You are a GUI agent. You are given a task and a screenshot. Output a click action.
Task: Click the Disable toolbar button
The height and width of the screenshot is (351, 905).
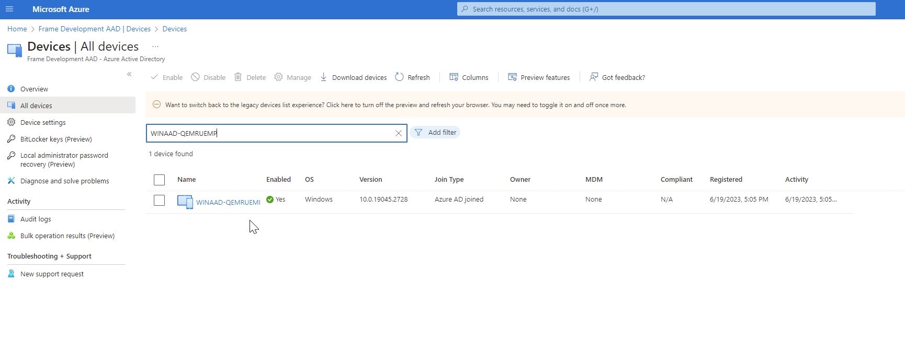(x=208, y=77)
